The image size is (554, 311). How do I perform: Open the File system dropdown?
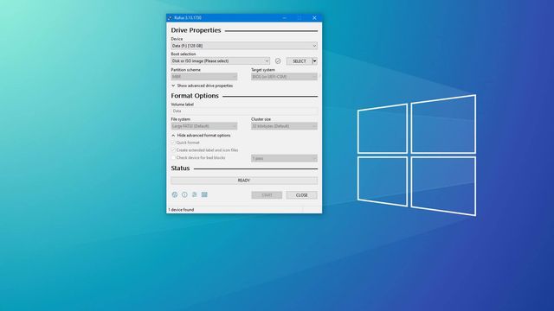click(204, 126)
